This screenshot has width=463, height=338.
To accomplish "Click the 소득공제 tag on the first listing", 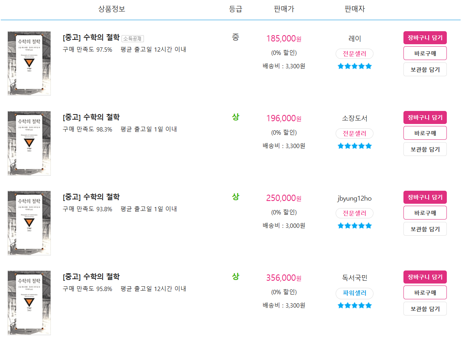I will tap(133, 38).
